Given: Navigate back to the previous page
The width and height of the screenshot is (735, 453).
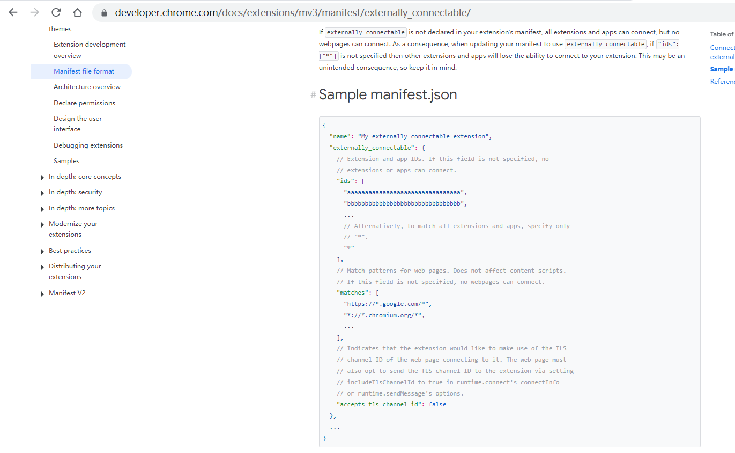Looking at the screenshot, I should pyautogui.click(x=13, y=12).
